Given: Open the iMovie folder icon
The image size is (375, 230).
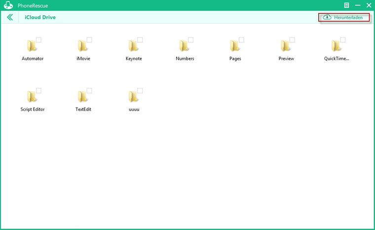Looking at the screenshot, I should (82, 46).
